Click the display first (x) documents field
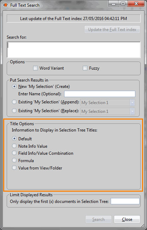This screenshot has height=230, width=147. pos(125,201)
